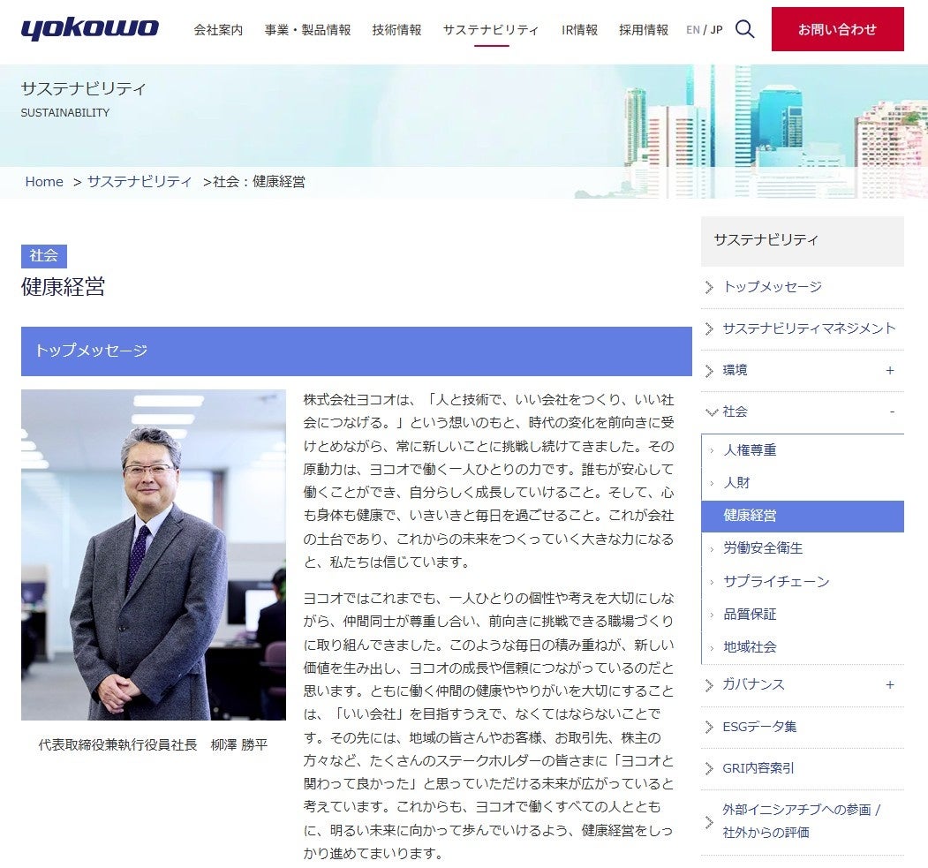Open 外部イニシアチブへの参画 sidebar link
Viewport: 928px width, 868px height.
pos(801,820)
